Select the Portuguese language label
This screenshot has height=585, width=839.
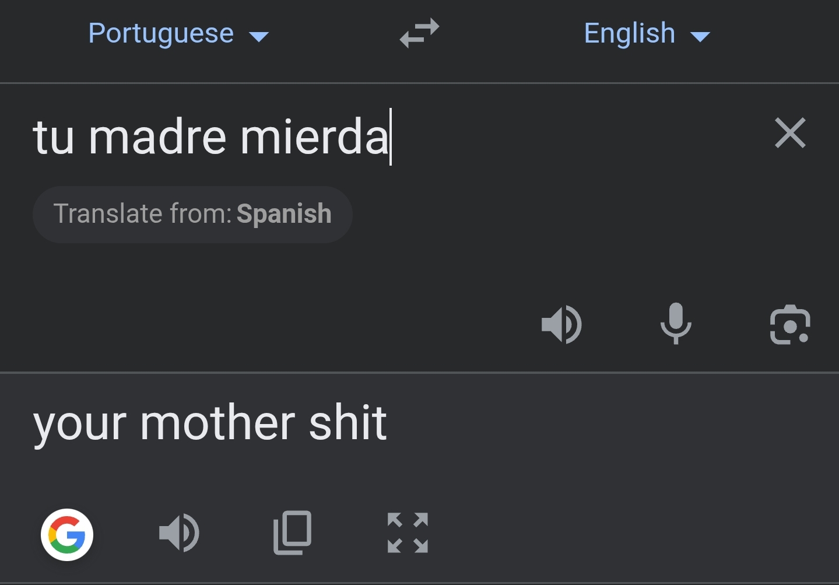tap(161, 33)
